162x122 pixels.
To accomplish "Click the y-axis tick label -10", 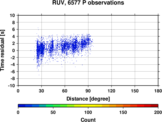I will (11, 86).
